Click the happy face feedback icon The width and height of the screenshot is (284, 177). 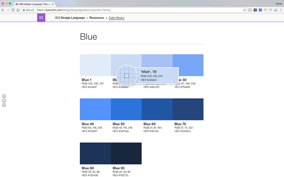(4, 96)
